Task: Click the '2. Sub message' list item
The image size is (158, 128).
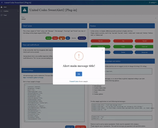Action: (97, 86)
